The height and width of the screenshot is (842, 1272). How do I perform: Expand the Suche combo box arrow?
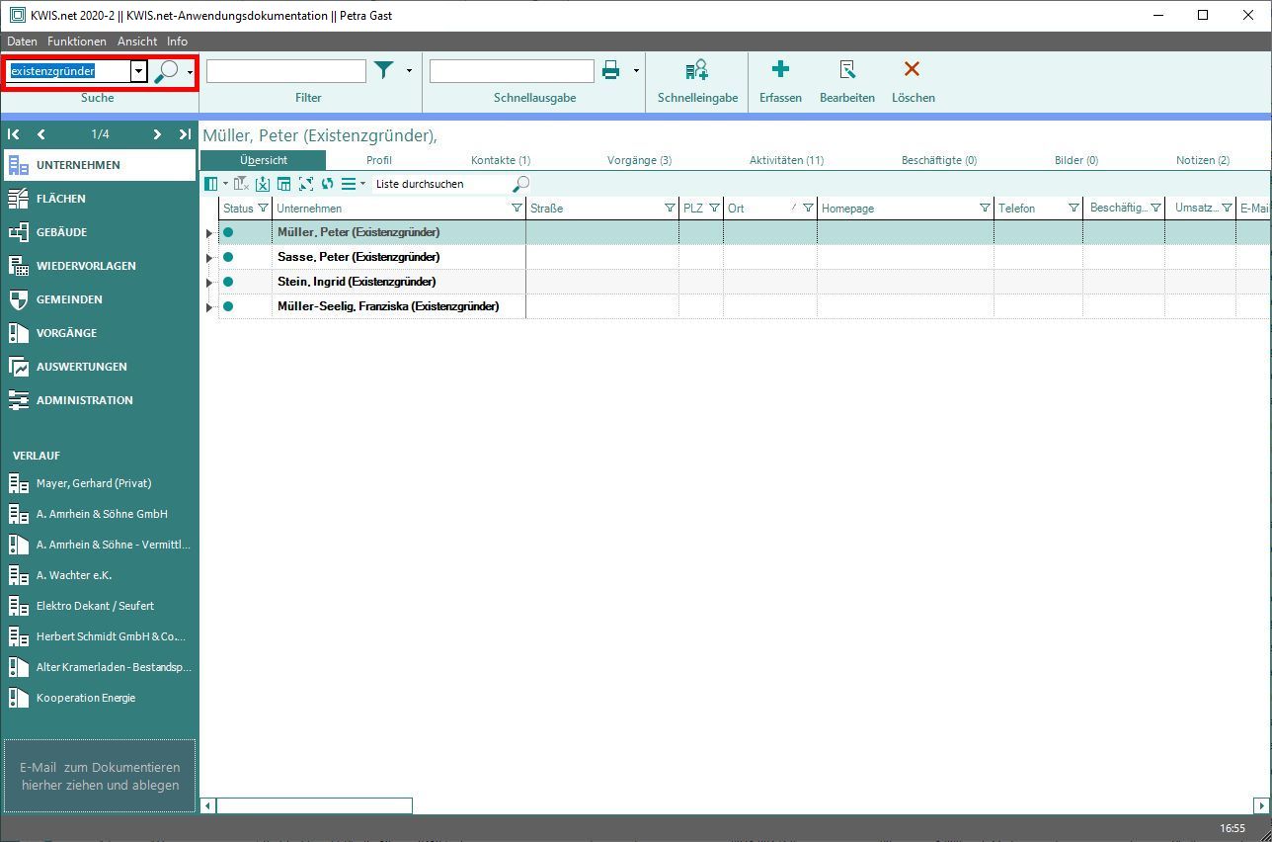click(139, 71)
